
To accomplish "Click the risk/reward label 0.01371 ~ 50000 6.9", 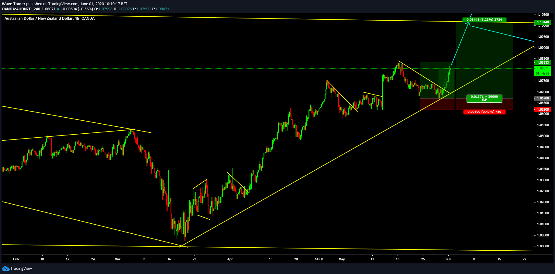I will click(x=484, y=98).
